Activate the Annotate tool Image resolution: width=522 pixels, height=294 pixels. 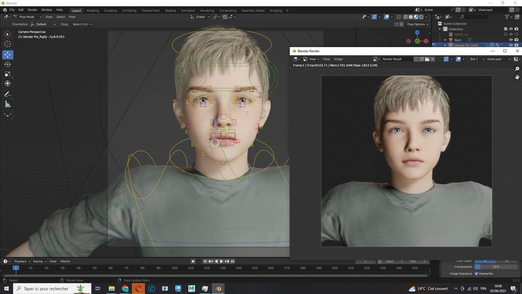click(x=8, y=94)
